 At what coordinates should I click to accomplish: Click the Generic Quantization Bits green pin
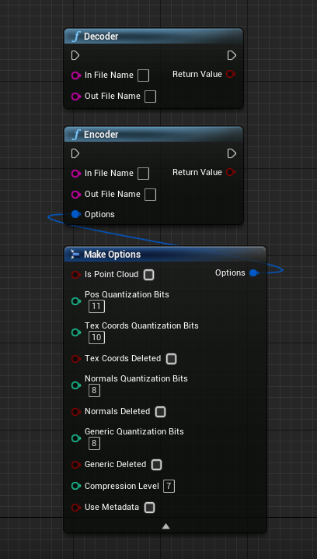(x=76, y=438)
